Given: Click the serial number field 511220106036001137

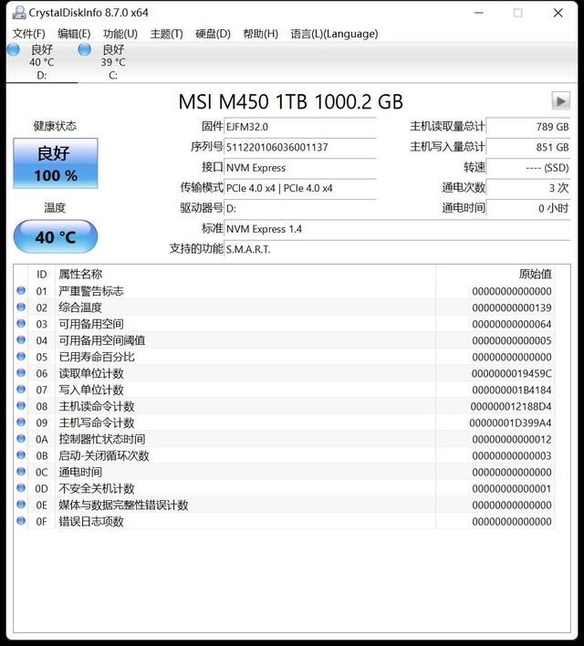Looking at the screenshot, I should pos(300,147).
